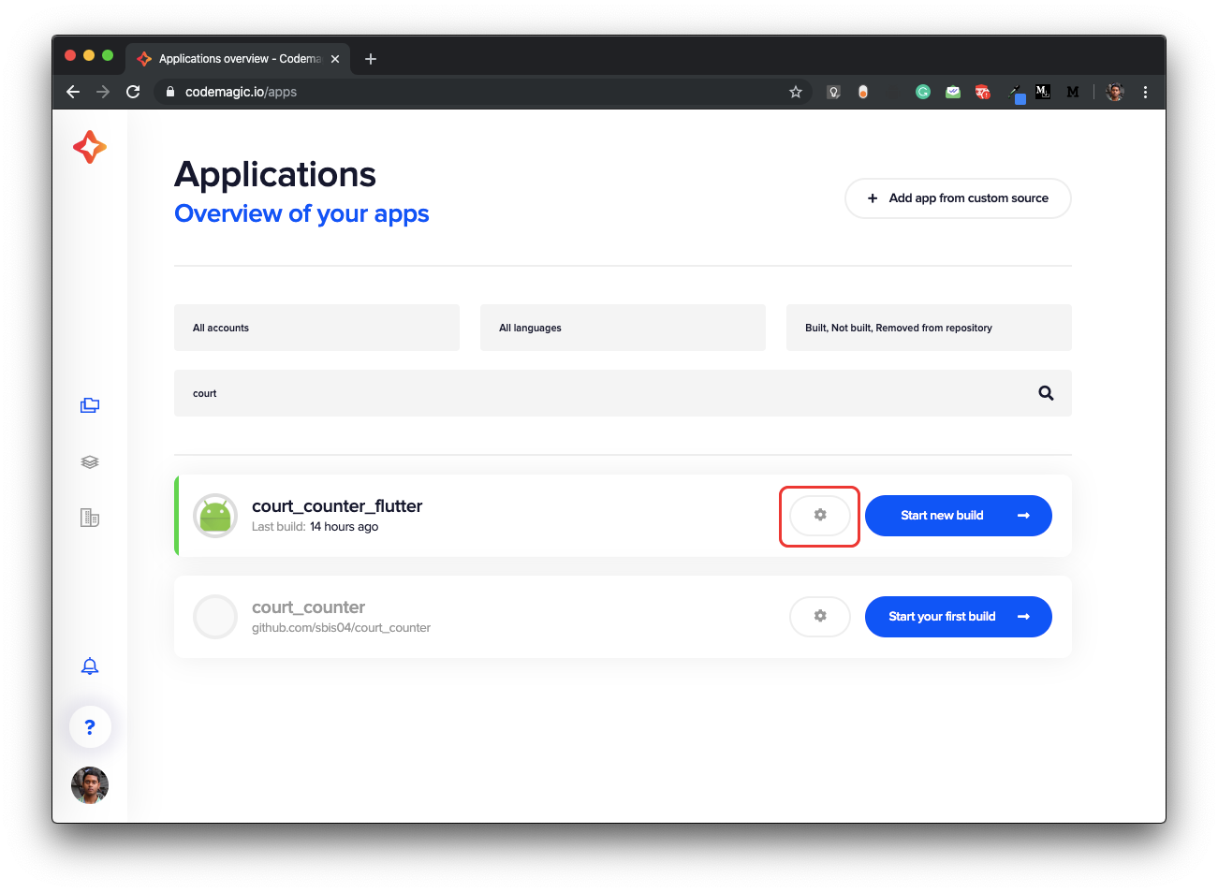This screenshot has width=1218, height=892.
Task: Open Chrome three-dot menu
Action: (x=1145, y=92)
